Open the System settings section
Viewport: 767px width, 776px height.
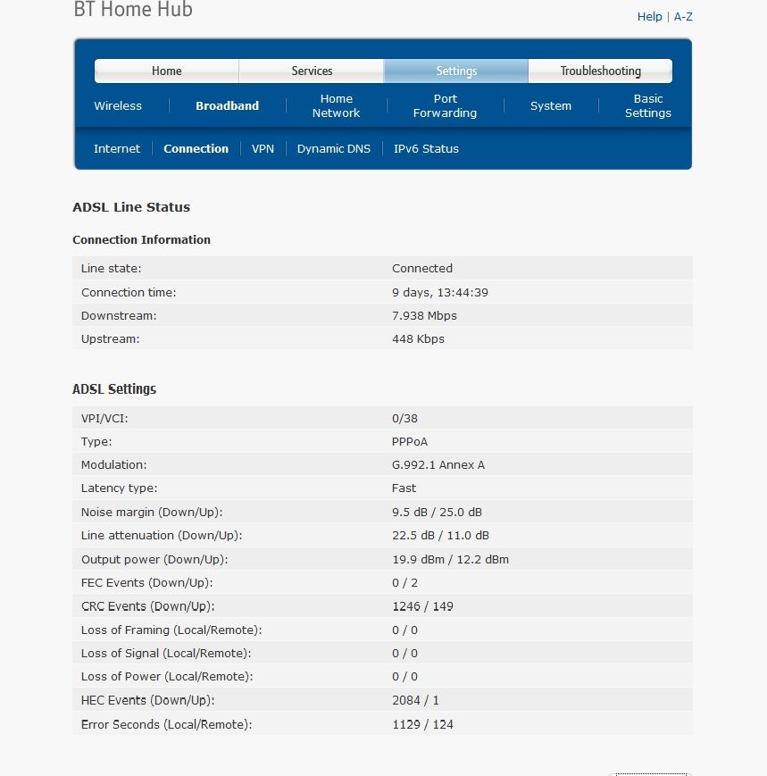[x=551, y=105]
